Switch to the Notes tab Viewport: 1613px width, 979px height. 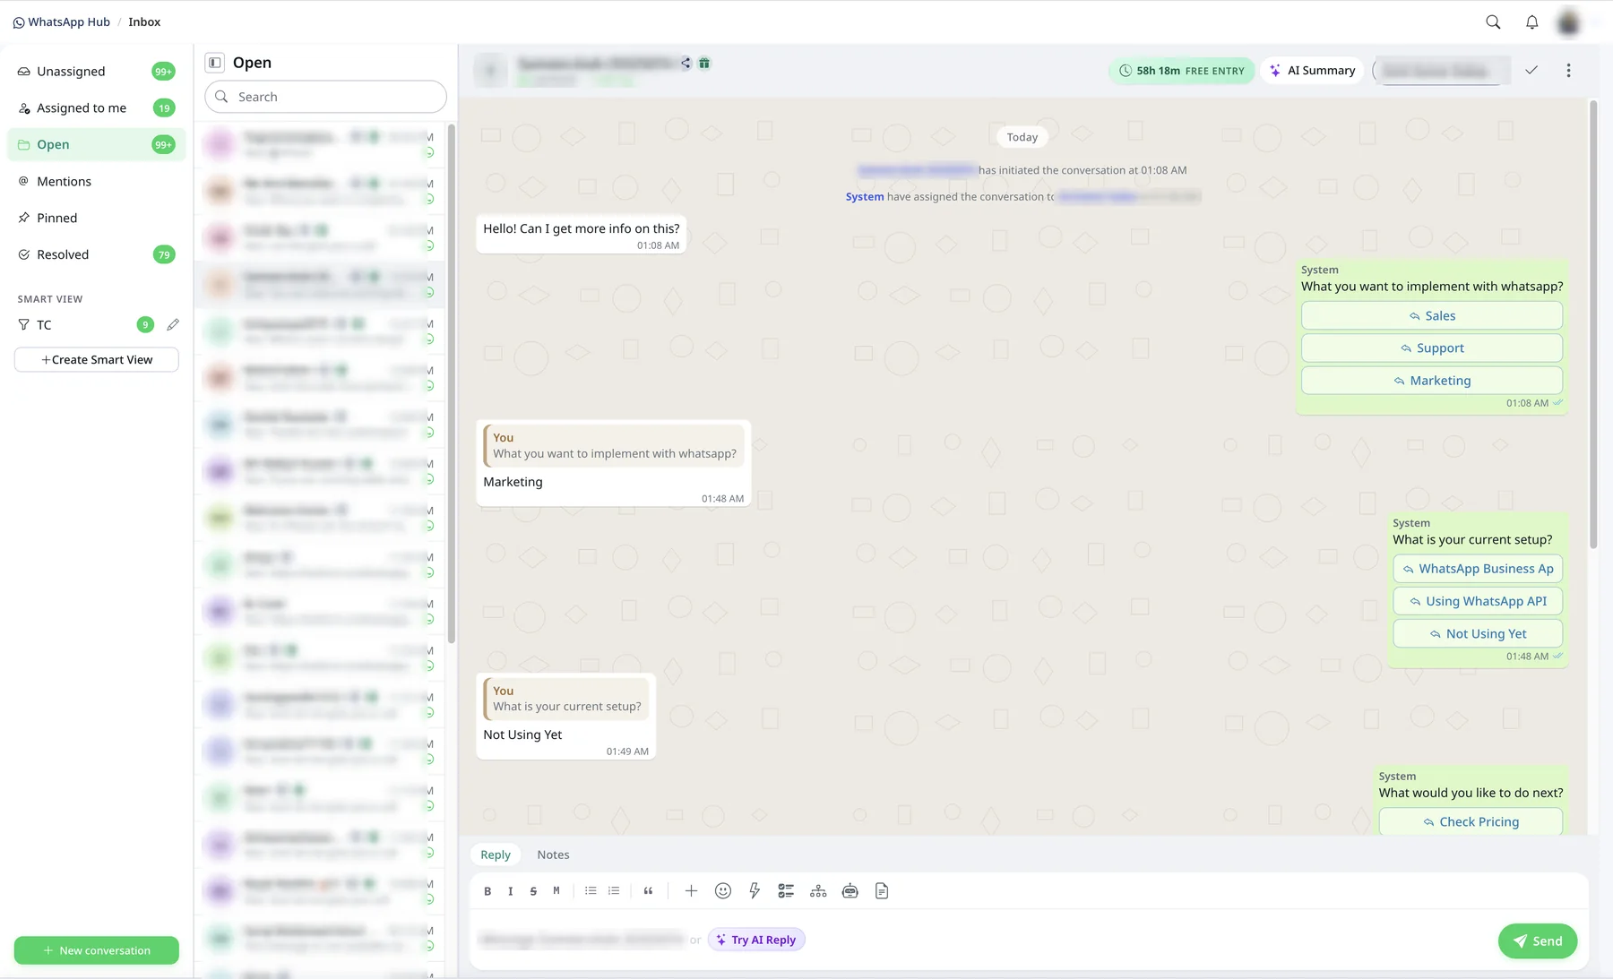pyautogui.click(x=553, y=854)
